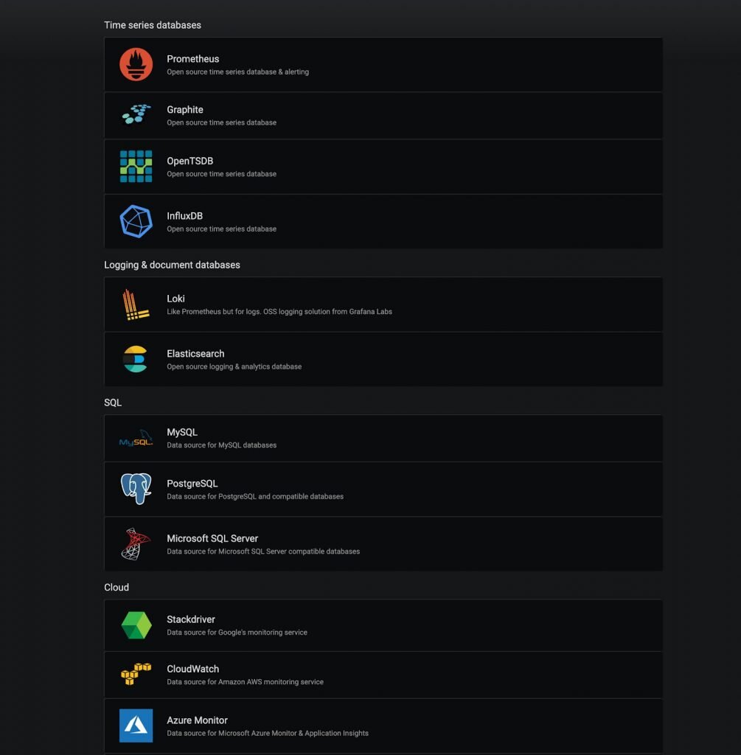The width and height of the screenshot is (741, 755).
Task: Select the Prometheus data source icon
Action: 136,64
